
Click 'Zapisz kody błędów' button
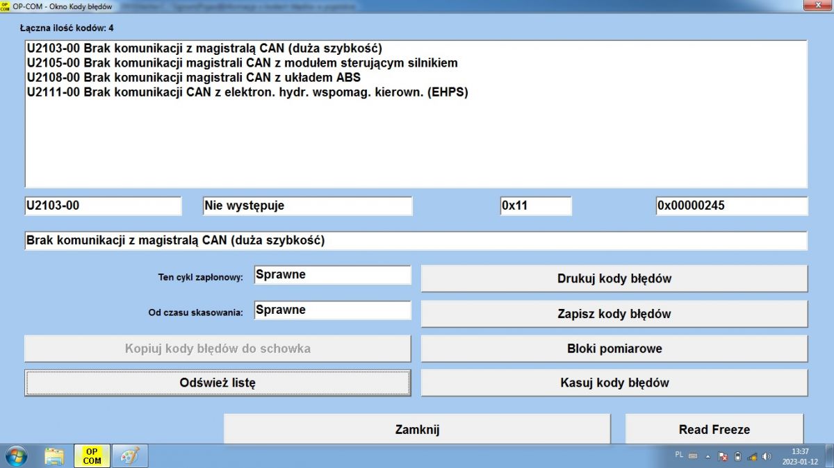point(614,314)
